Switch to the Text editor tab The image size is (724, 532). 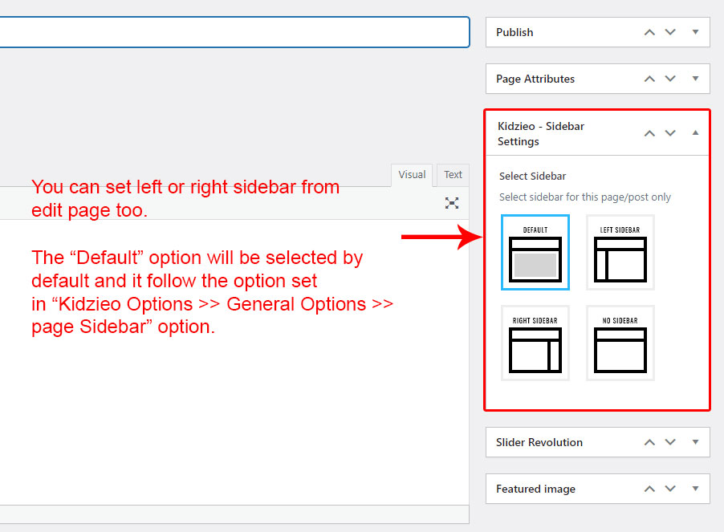click(x=454, y=175)
